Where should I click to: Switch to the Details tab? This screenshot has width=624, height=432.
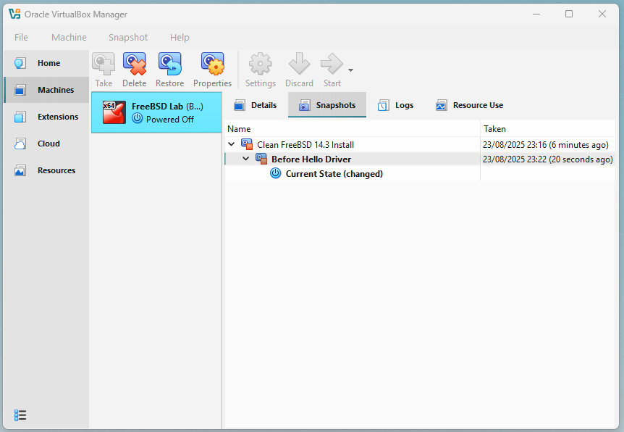256,105
